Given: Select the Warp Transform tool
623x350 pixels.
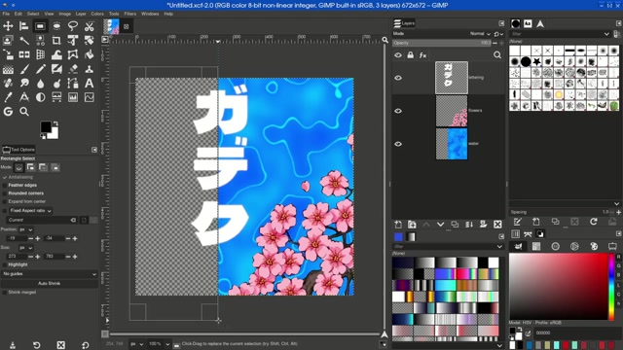Looking at the screenshot, I should pos(56,54).
